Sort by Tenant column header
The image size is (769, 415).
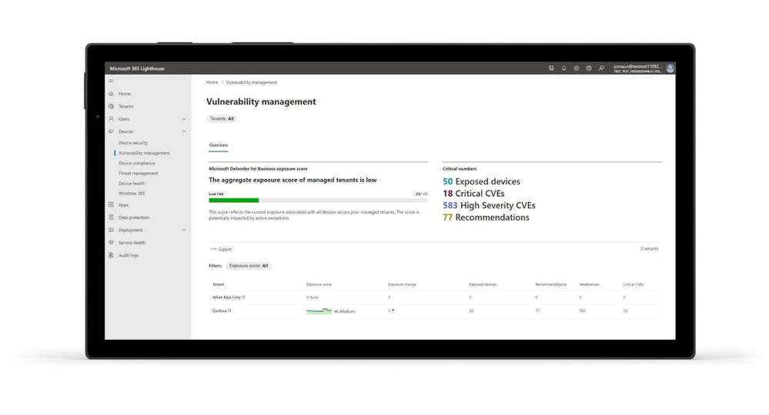click(219, 284)
